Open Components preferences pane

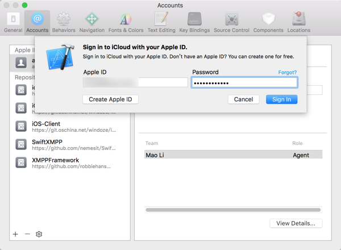(x=268, y=23)
